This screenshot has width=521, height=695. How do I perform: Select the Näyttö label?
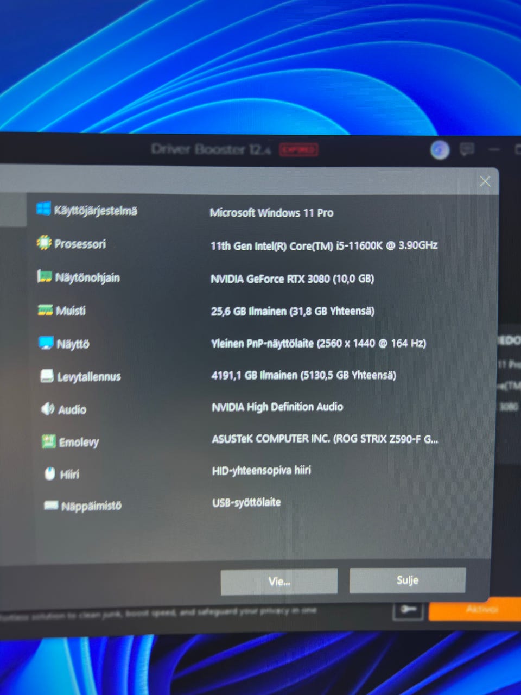pyautogui.click(x=73, y=344)
